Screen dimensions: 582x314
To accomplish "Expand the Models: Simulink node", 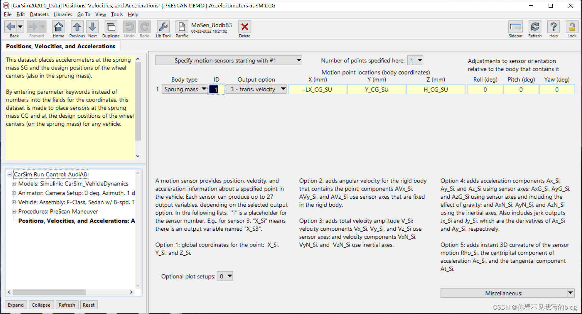I will [x=14, y=184].
